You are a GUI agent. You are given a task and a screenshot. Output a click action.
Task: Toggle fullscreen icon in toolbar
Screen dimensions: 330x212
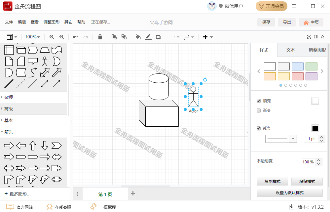309,37
